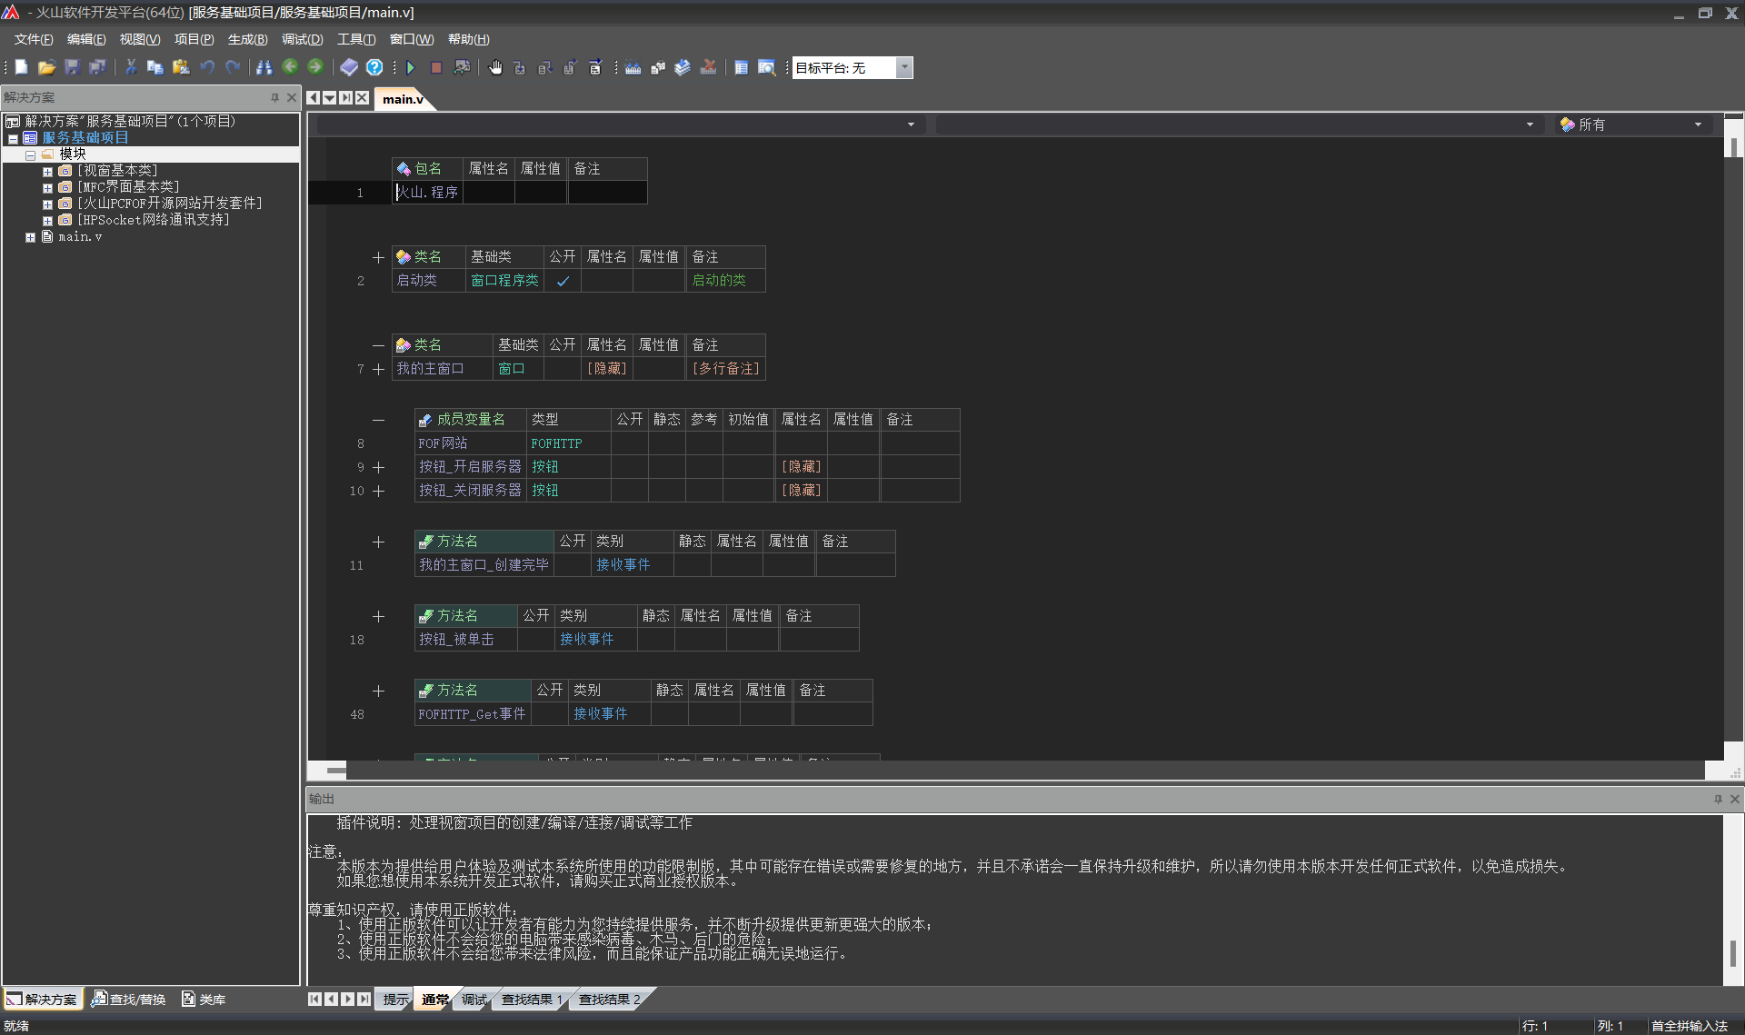
Task: Click the Copy toolbar icon
Action: coord(155,67)
